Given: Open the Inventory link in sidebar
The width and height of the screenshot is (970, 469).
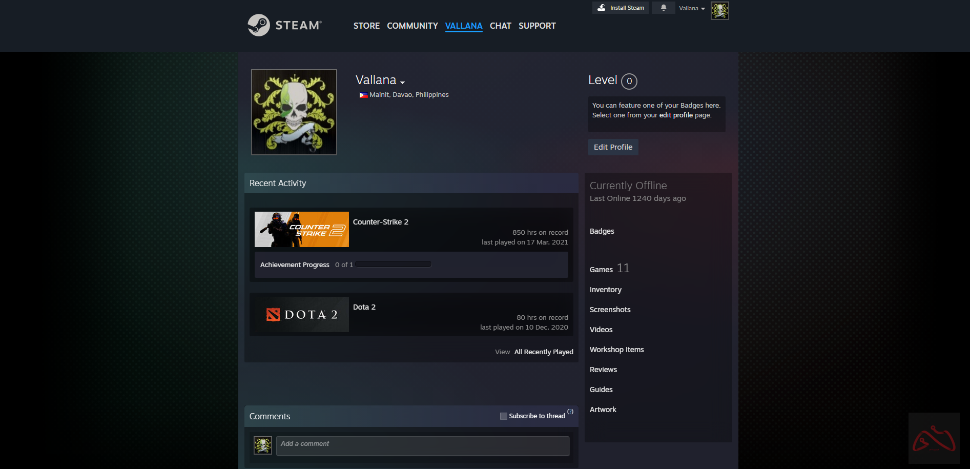Looking at the screenshot, I should (605, 290).
